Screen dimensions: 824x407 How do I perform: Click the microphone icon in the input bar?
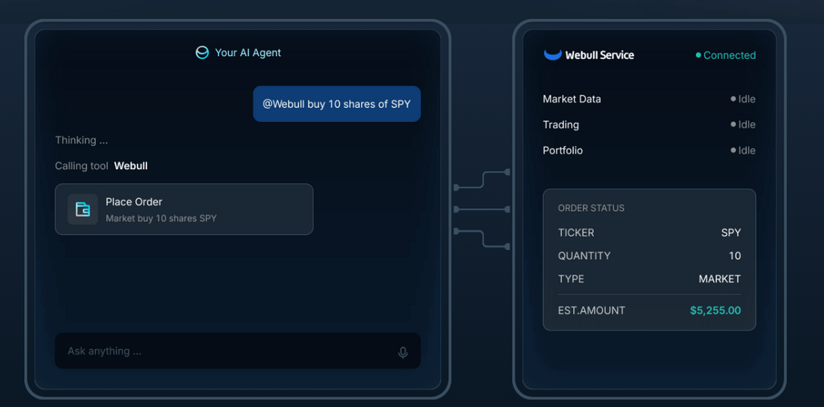point(403,352)
